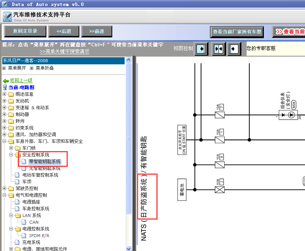This screenshot has height=251, width=305.
Task: Select the 充电系统 tree item
Action: coord(31,242)
